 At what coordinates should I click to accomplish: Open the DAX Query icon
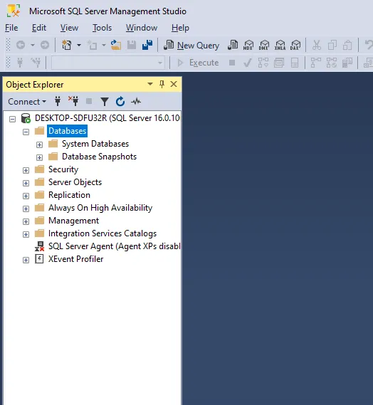295,46
